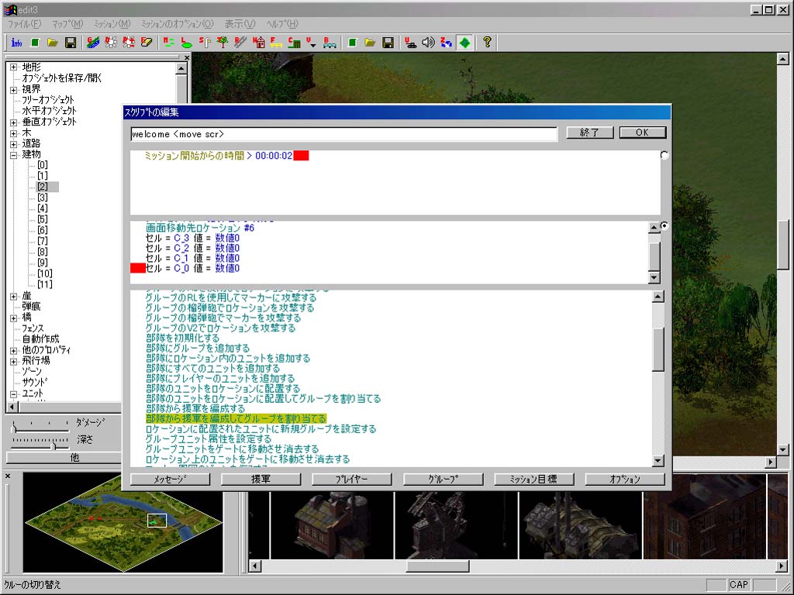This screenshot has height=595, width=794.
Task: Click the green diamond toolbar icon
Action: coord(464,42)
